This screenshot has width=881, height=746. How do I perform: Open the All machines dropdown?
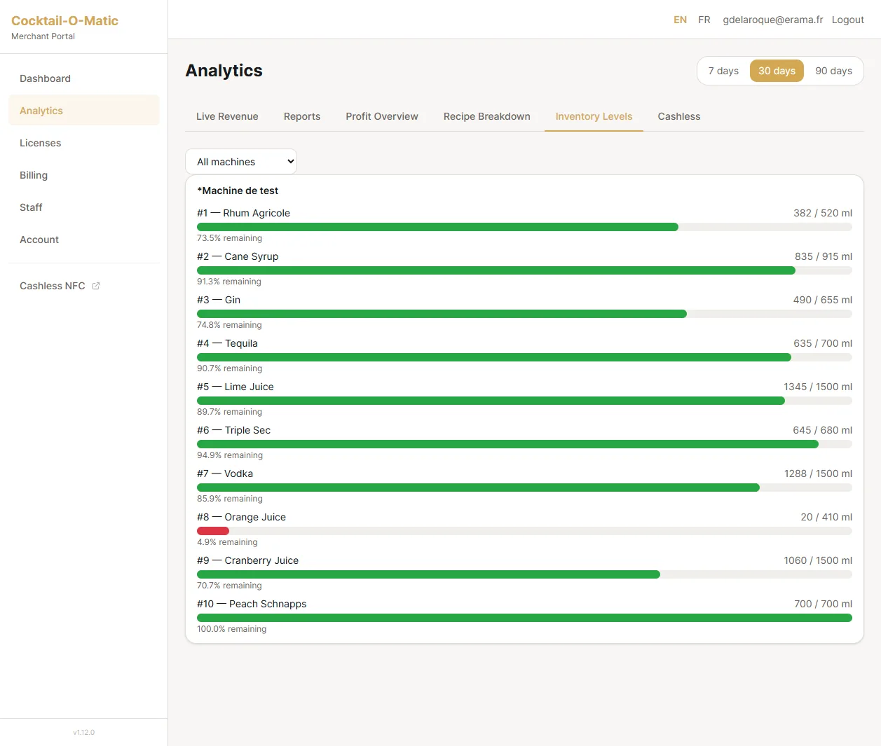(x=241, y=162)
